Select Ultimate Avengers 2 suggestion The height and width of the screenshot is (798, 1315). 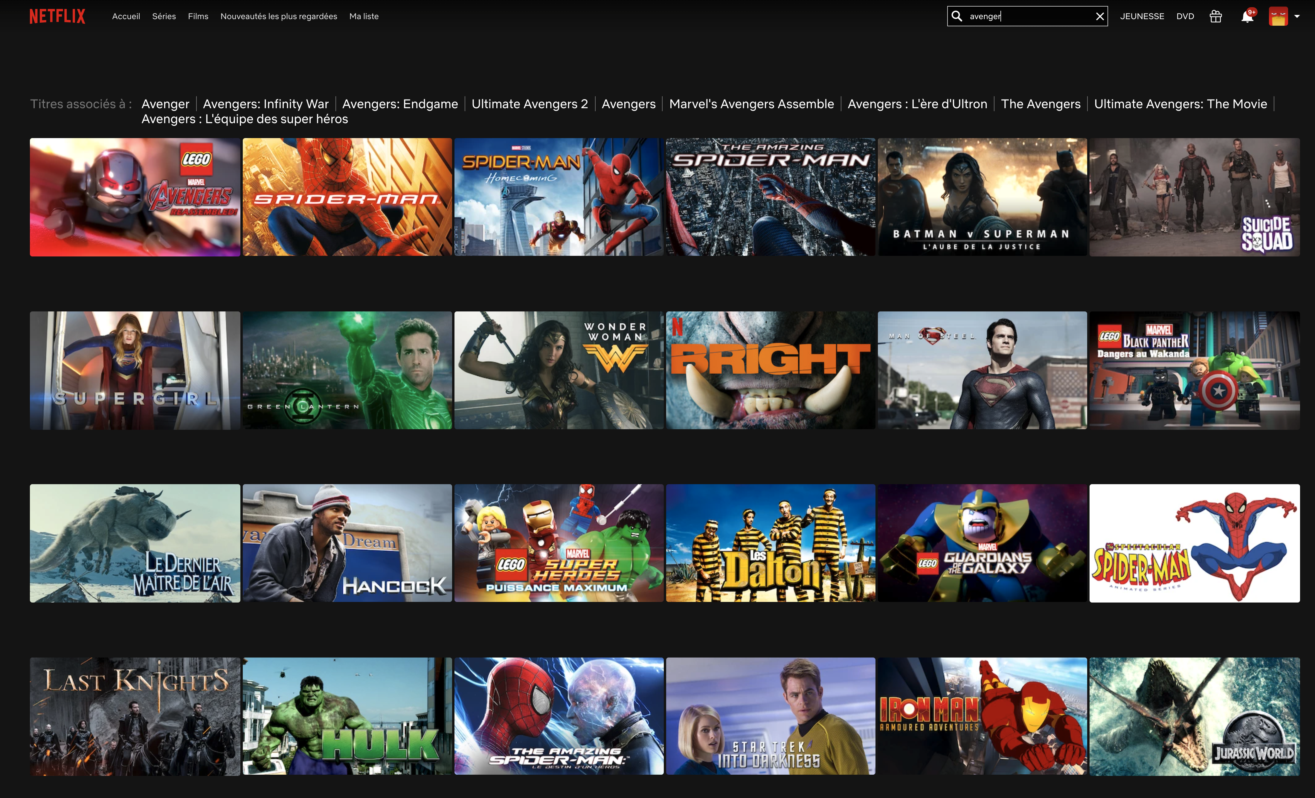point(530,104)
